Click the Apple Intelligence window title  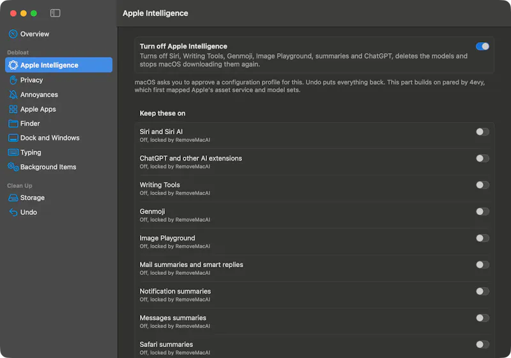coord(155,13)
